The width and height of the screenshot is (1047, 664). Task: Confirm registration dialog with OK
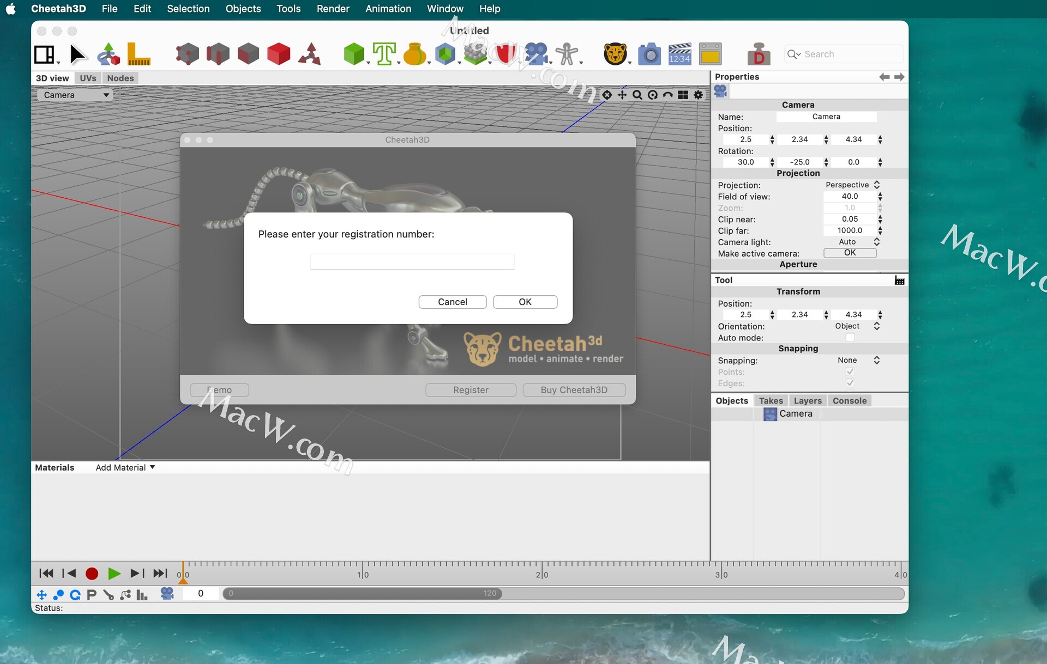(x=525, y=302)
